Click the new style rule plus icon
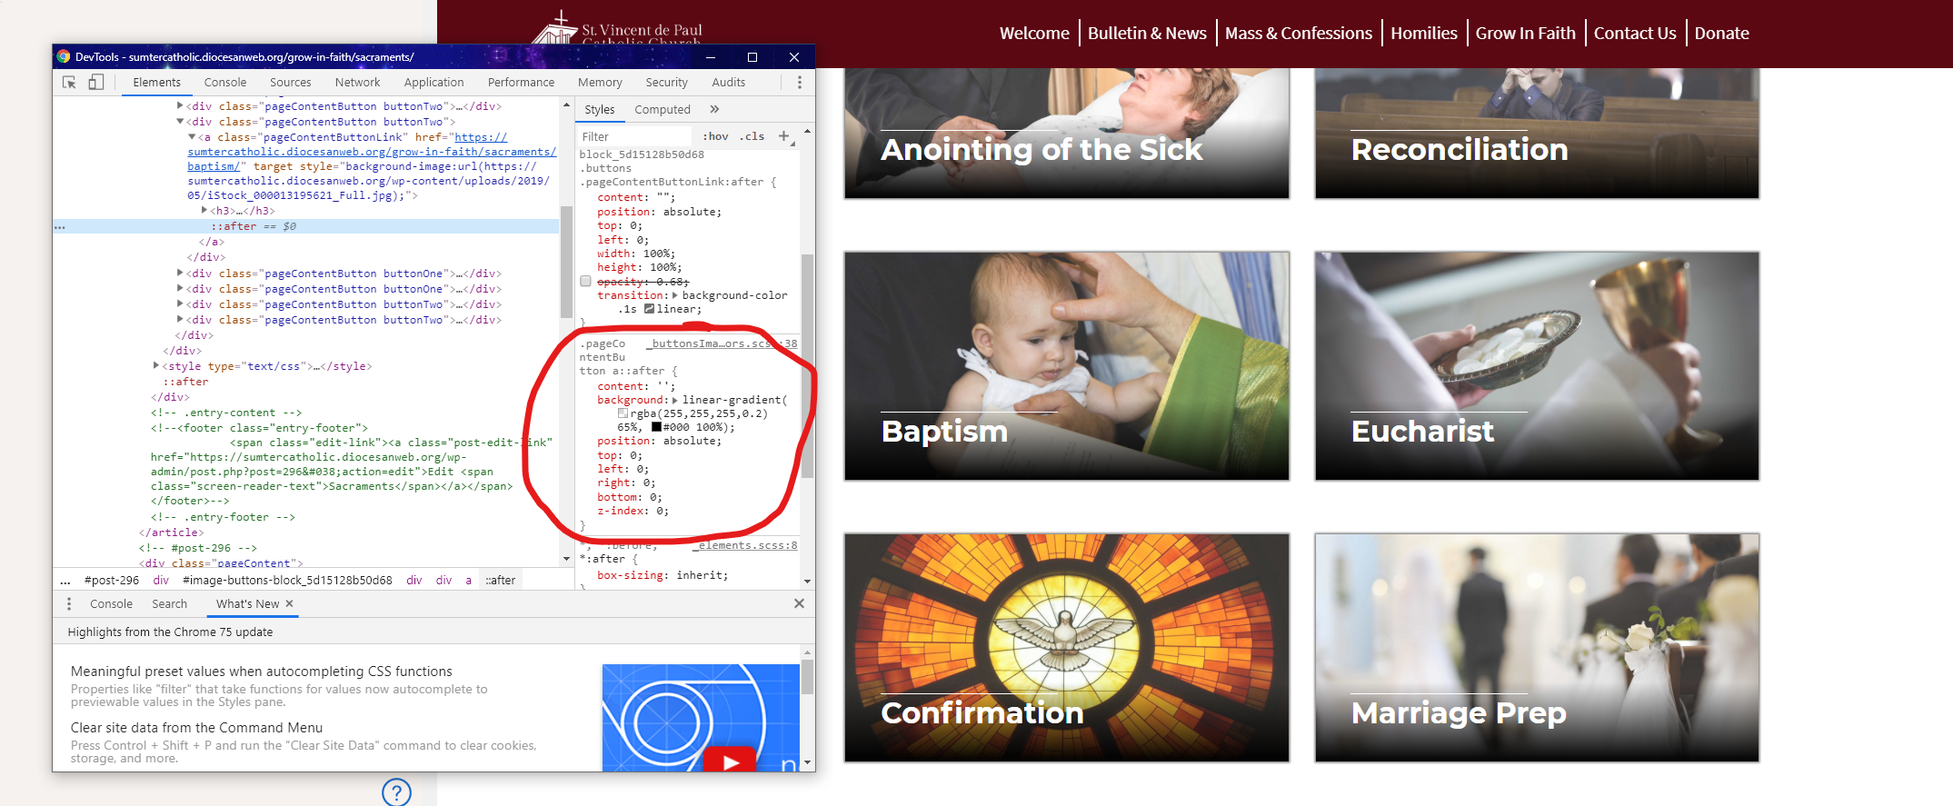1953x806 pixels. click(x=783, y=136)
